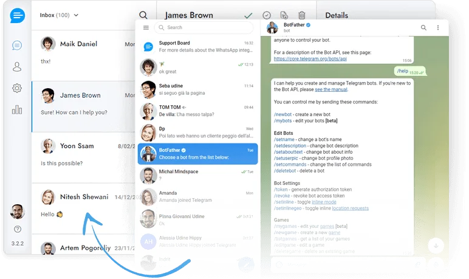Viewport: 469px width, 279px height.
Task: Click the Telegram Search field
Action: point(204,27)
